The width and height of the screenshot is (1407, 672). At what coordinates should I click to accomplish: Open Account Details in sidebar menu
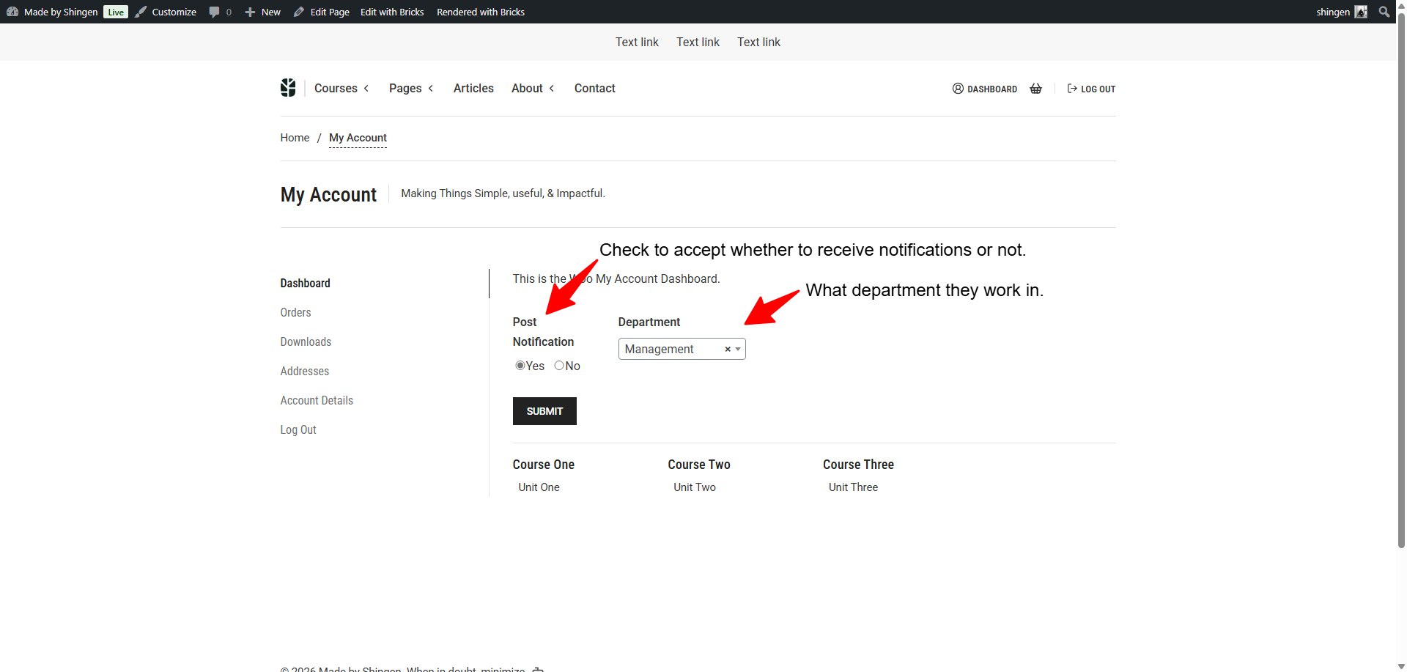(317, 400)
